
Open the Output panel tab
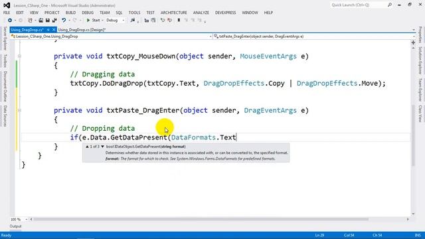[x=15, y=226]
